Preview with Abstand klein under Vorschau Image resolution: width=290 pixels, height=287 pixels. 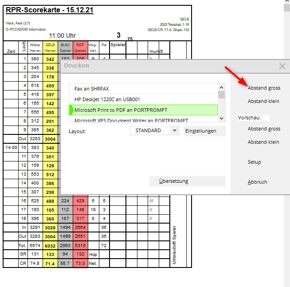263,142
